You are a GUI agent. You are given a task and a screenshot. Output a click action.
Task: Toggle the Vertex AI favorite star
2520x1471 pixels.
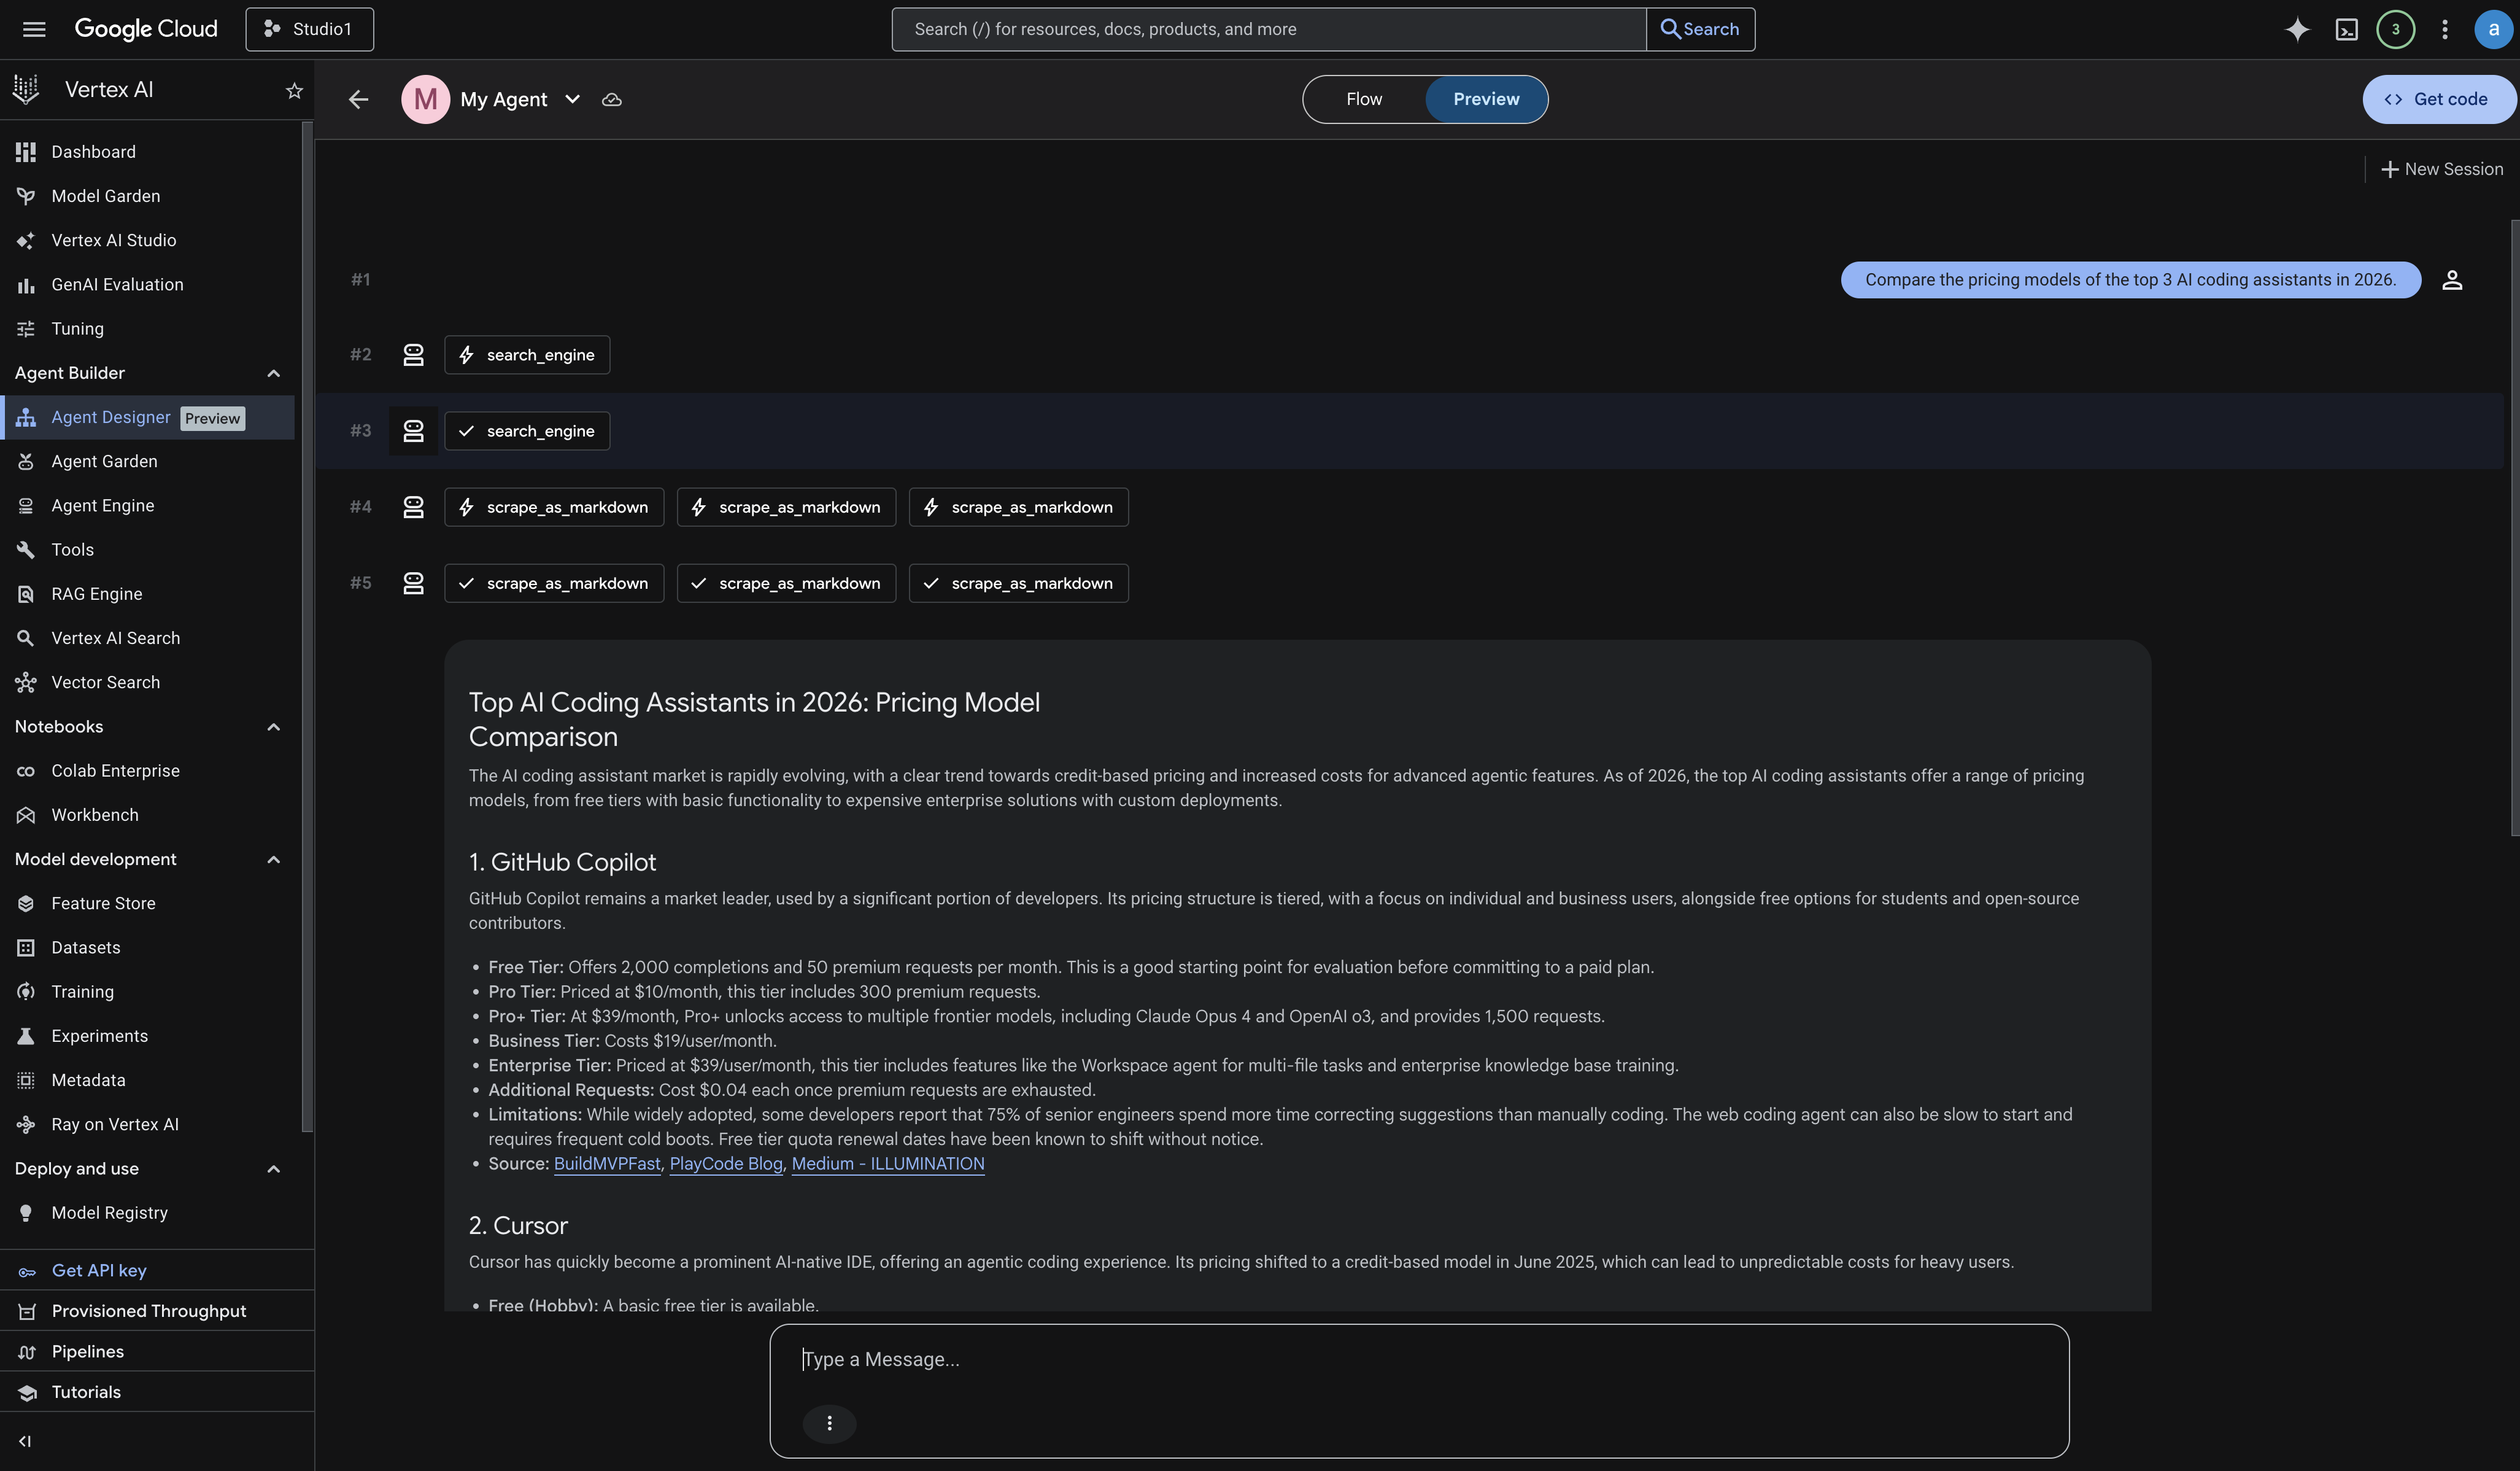[293, 89]
